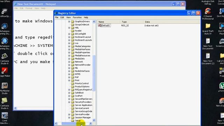Open the HD shortcut desktop icon
This screenshot has width=224, height=126.
coord(5,12)
